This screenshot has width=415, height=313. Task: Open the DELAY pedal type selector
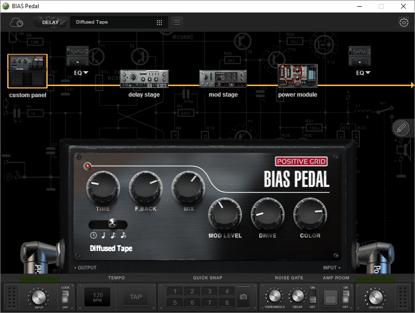coord(50,22)
